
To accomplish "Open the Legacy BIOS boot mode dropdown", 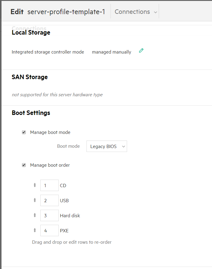I will coord(107,147).
